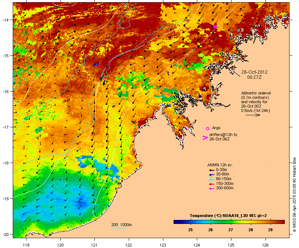Viewport: 299px width, 248px height.
Task: Click the color bar label '28'
Action: coord(251,230)
